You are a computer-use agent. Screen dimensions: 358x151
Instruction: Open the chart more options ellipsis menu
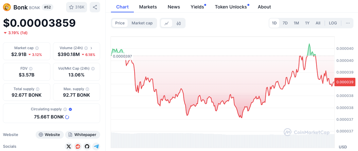click(x=348, y=23)
